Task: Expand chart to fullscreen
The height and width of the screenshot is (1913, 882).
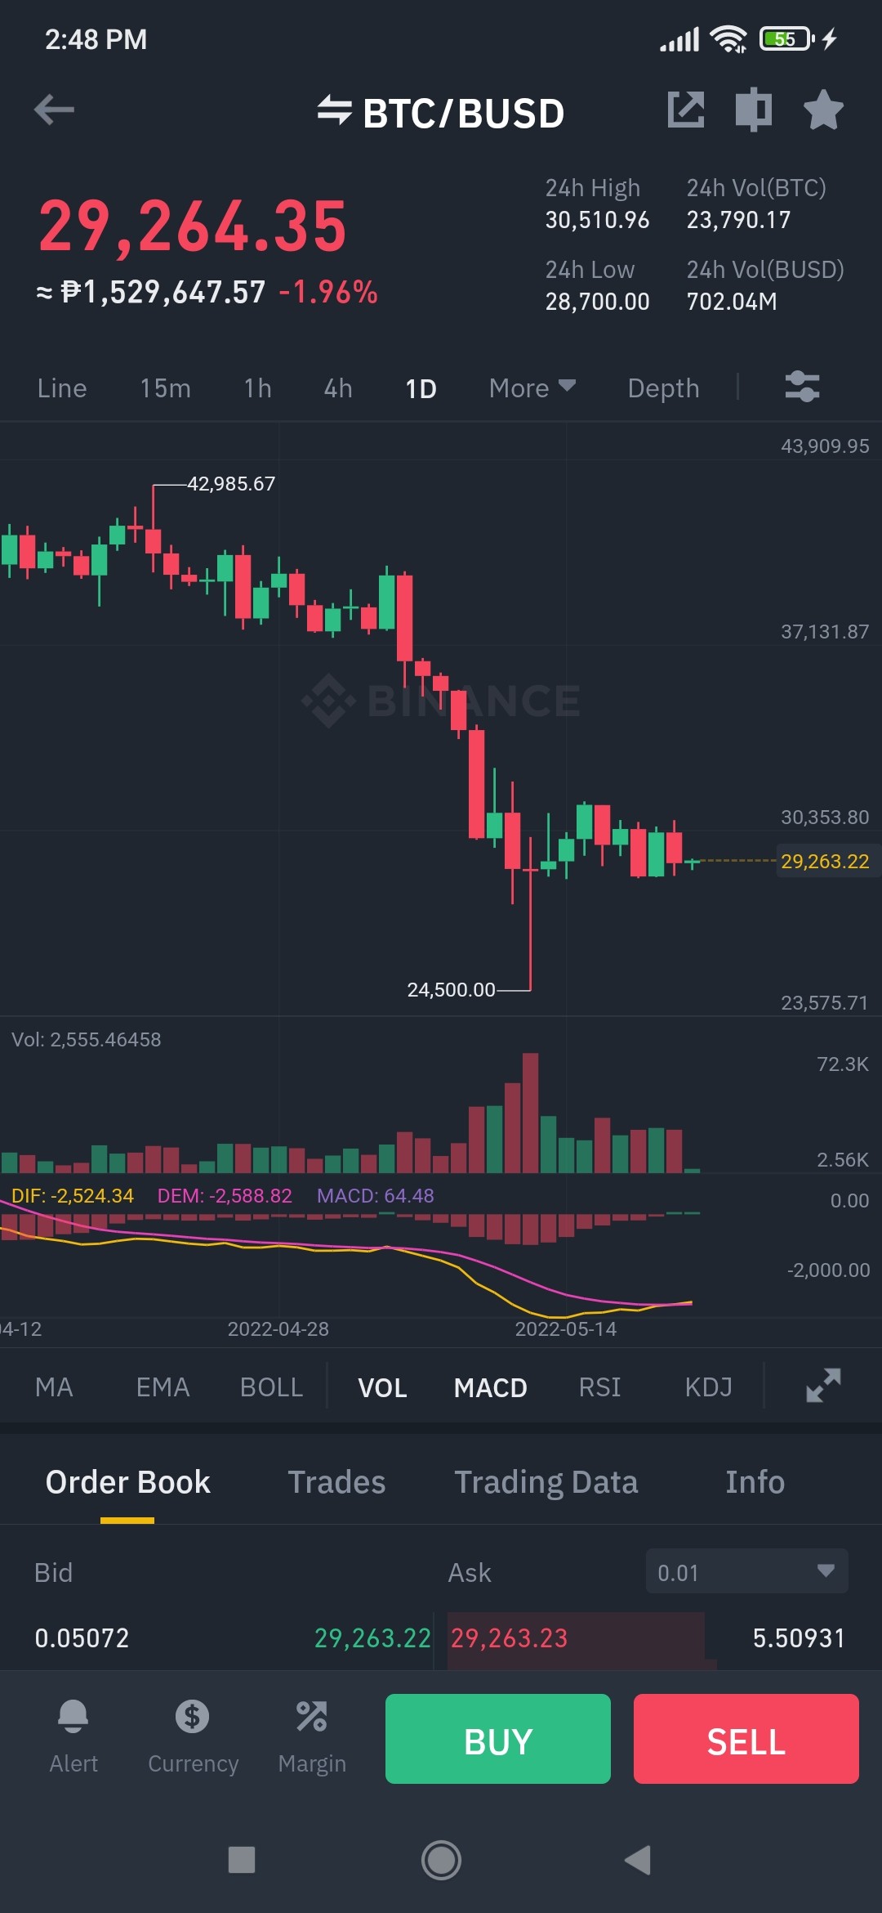Action: (823, 1386)
